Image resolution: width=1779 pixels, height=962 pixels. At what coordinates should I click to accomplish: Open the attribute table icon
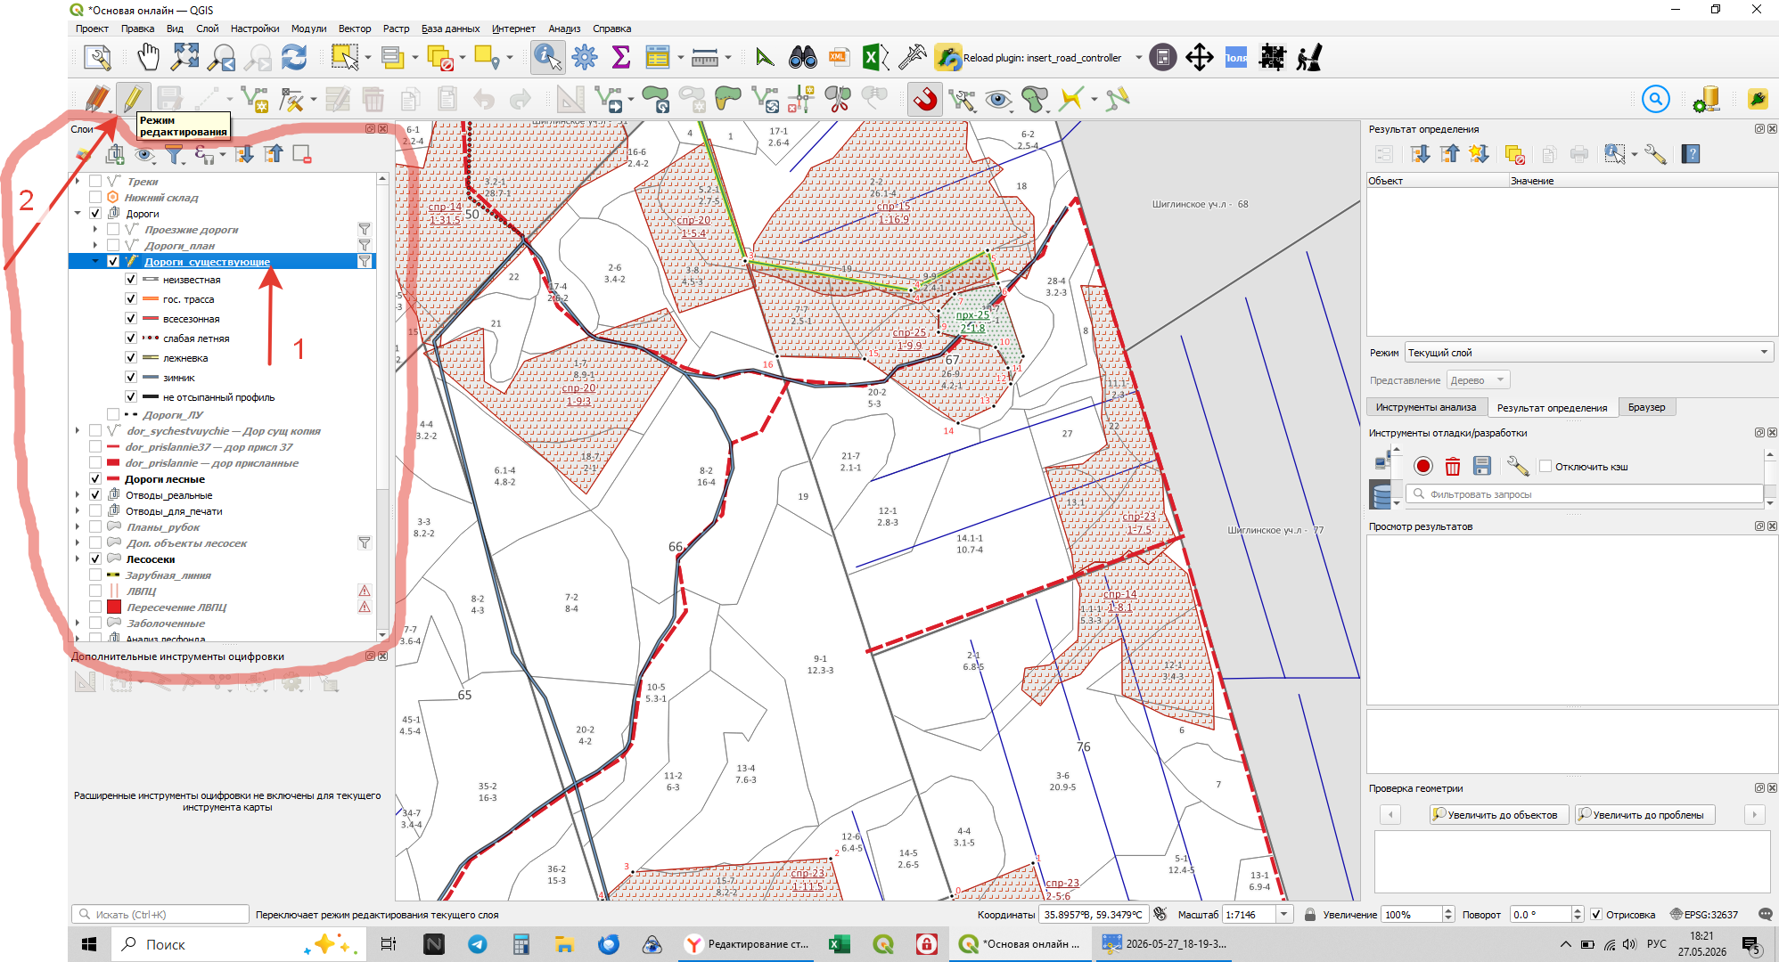click(657, 58)
